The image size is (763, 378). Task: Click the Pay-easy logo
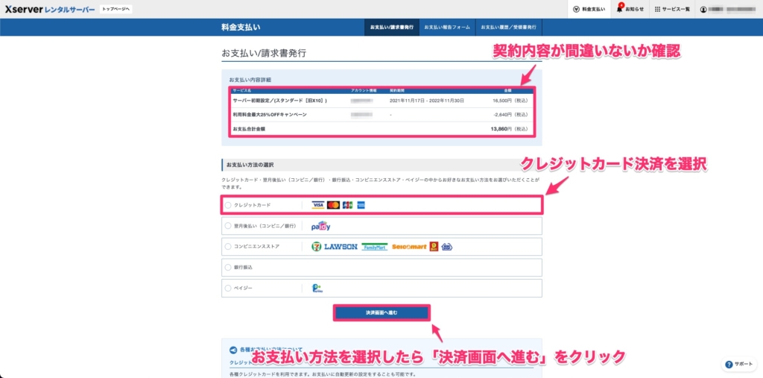(x=317, y=288)
